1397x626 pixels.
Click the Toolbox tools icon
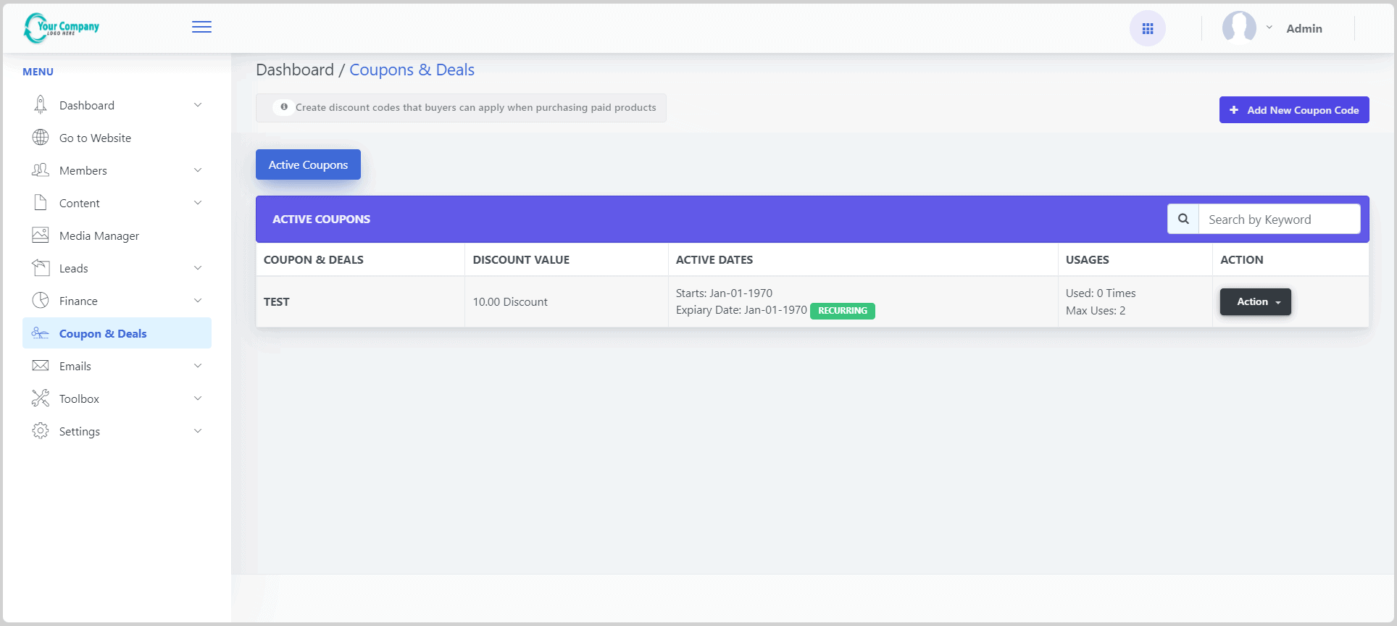coord(41,398)
